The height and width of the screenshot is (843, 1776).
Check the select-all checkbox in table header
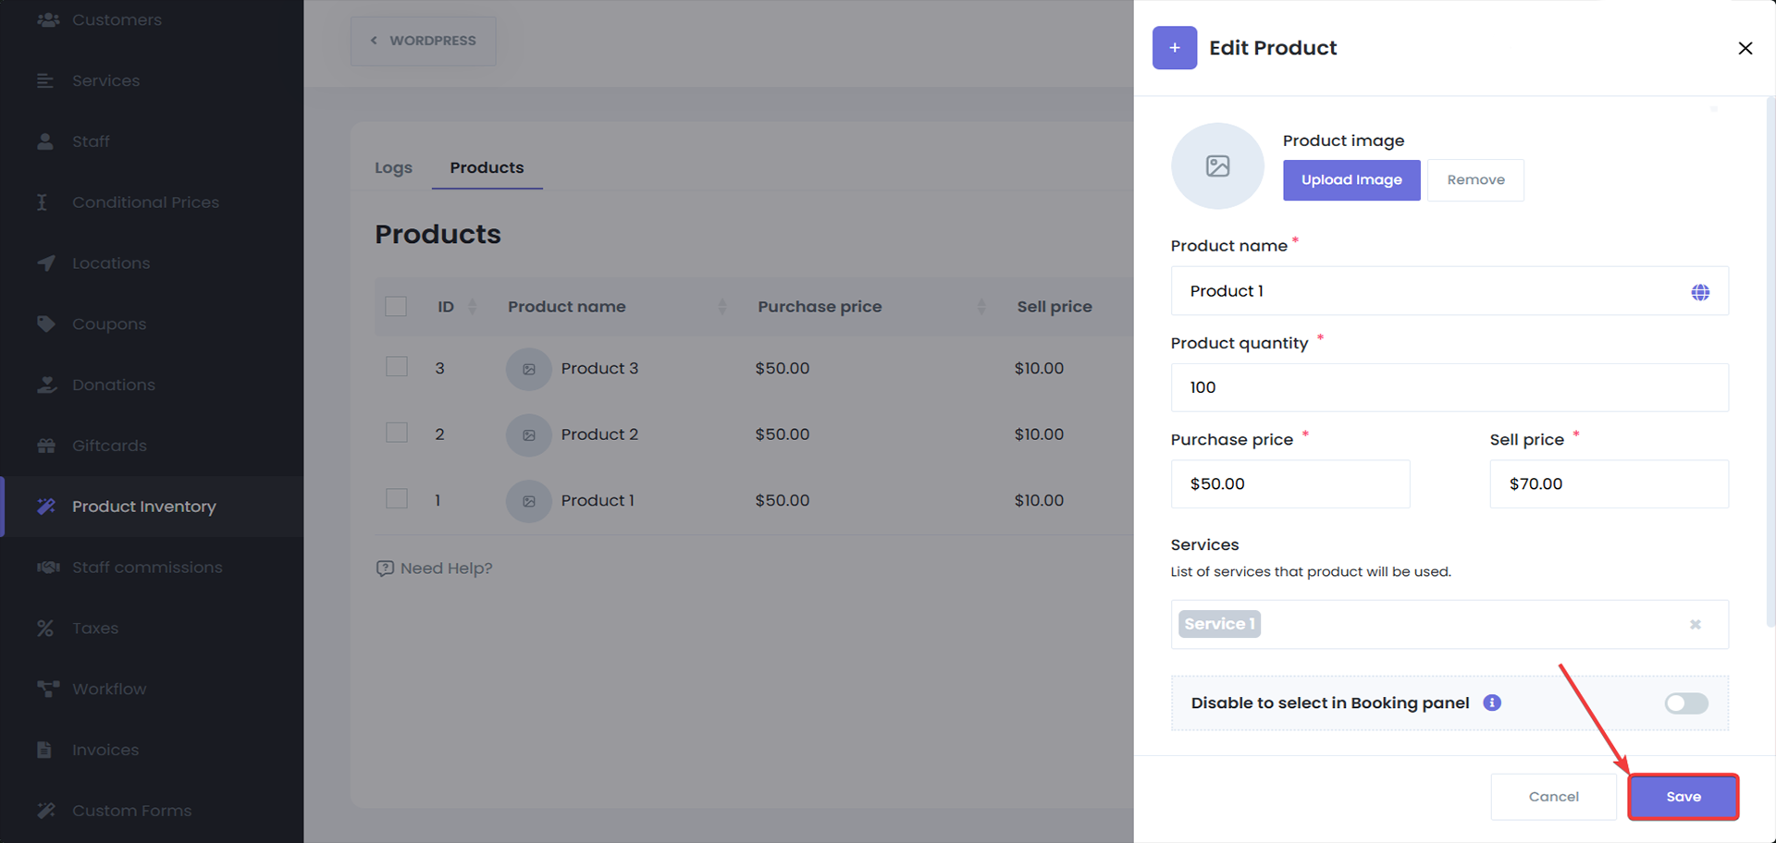pyautogui.click(x=396, y=307)
